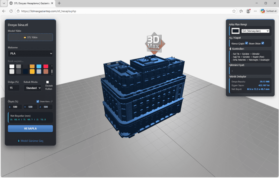Toggle the Eksen Okları checkbox
This screenshot has height=178, width=279.
[263, 43]
